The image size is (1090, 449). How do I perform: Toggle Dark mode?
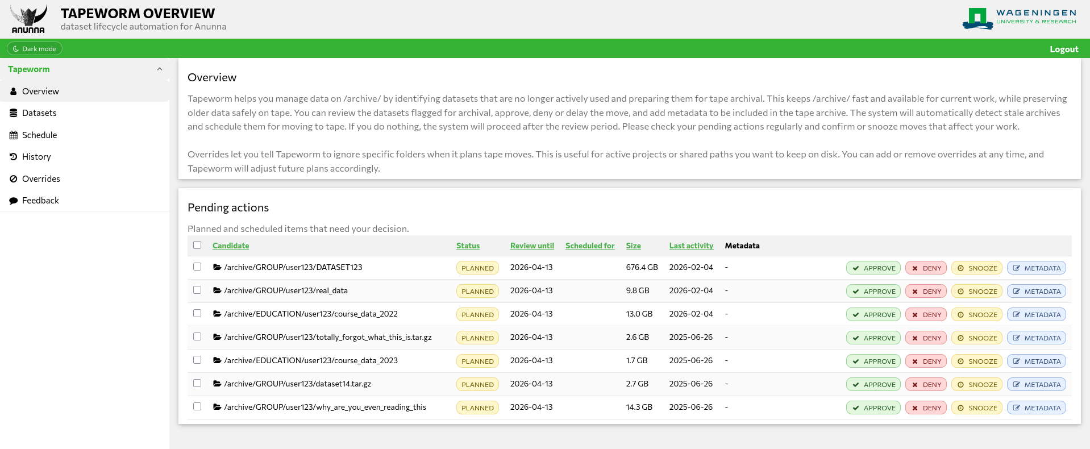click(35, 49)
